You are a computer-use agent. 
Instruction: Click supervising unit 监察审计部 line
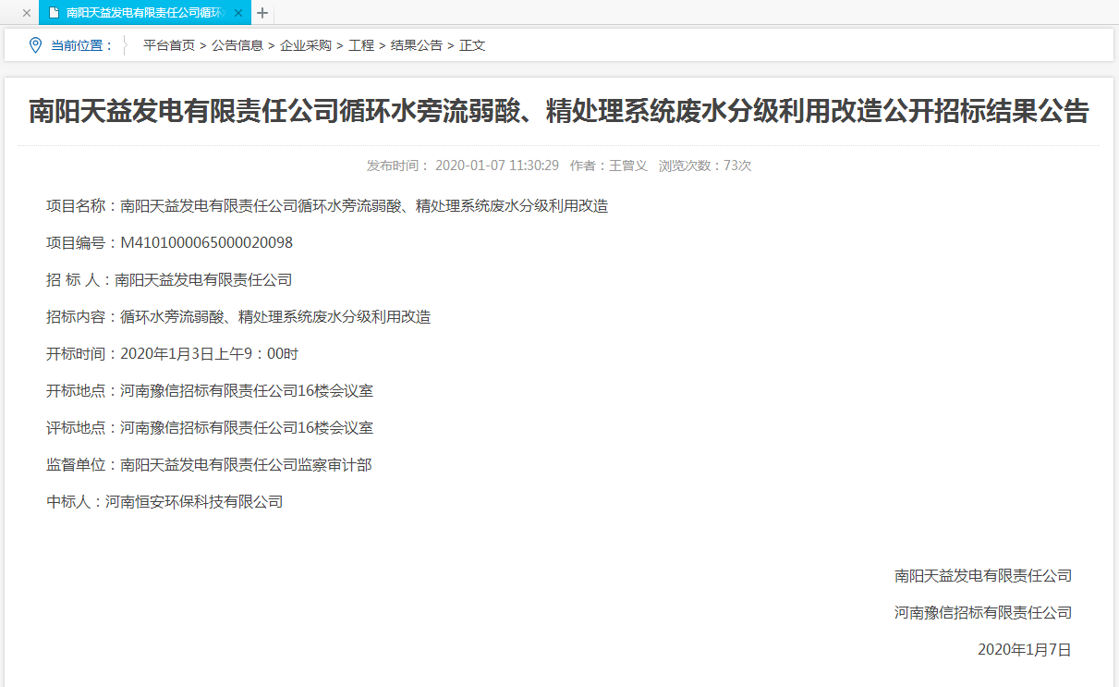209,464
